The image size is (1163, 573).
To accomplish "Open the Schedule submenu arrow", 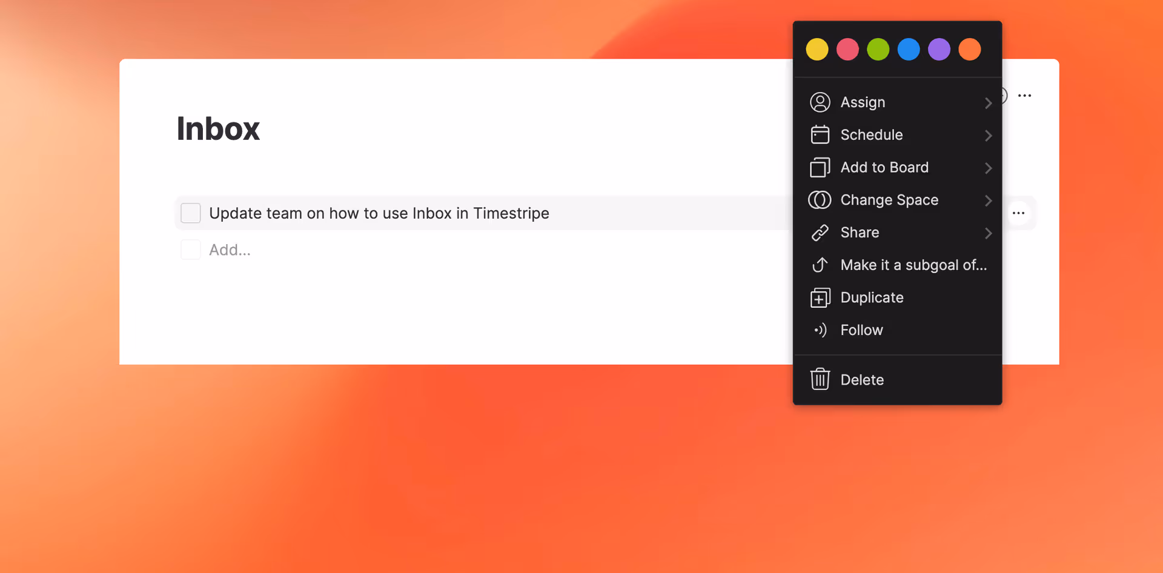I will click(x=988, y=136).
